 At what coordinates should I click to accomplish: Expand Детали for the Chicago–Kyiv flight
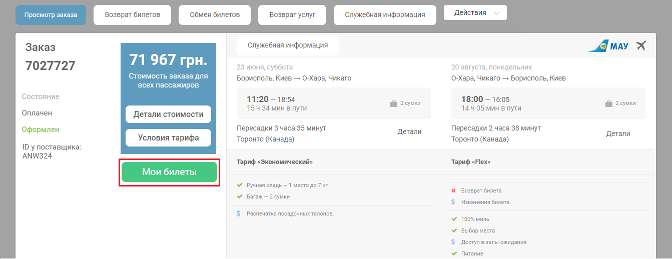618,133
